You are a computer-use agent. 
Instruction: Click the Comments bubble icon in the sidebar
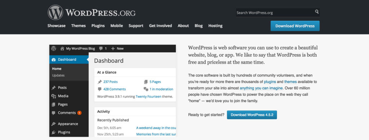click(x=54, y=113)
